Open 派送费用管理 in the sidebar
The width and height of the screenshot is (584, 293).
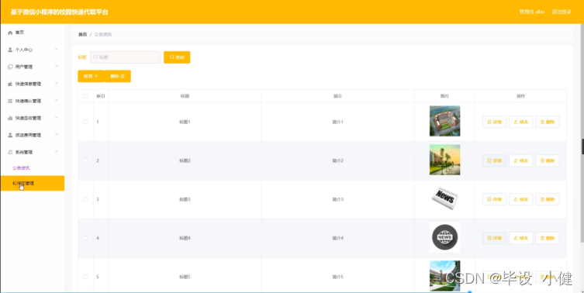(x=32, y=135)
